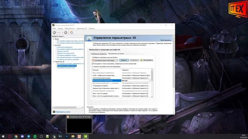
Task: Click the Восстановить button next to Удалить
Action: click(146, 60)
